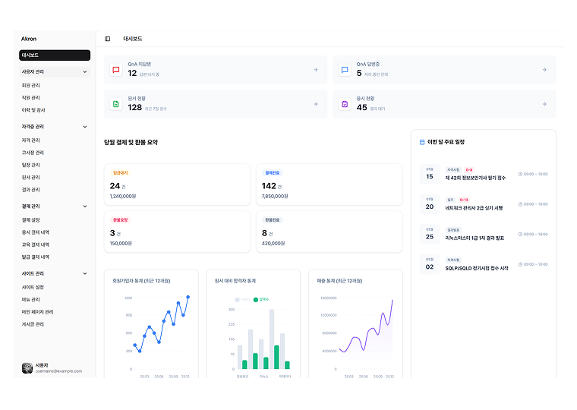Click the purple 응시 현황 clipboard icon

click(x=345, y=104)
